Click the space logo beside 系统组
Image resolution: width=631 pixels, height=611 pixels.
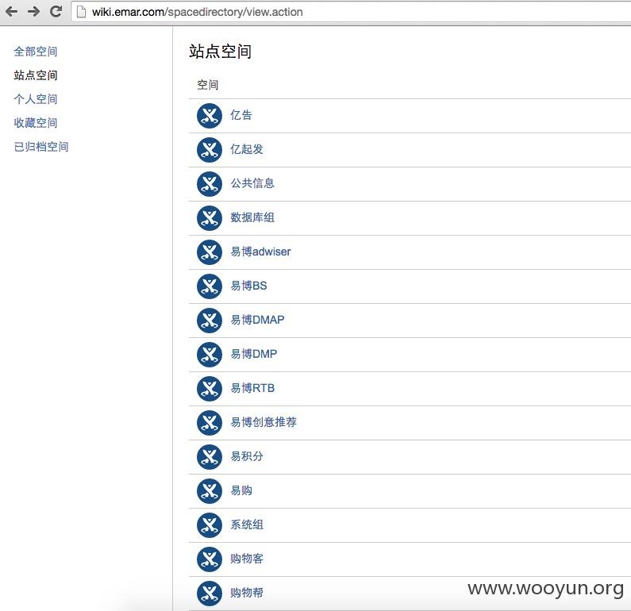pyautogui.click(x=210, y=525)
